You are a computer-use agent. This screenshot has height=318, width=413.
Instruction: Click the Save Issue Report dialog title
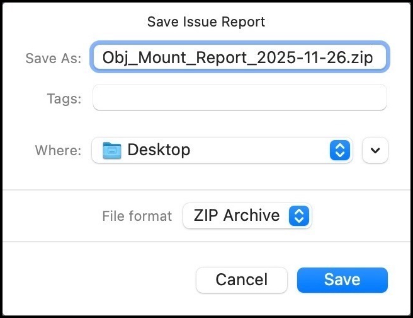tap(206, 22)
